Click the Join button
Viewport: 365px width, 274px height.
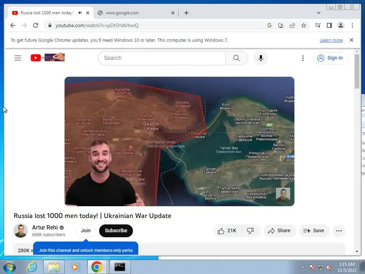point(86,231)
